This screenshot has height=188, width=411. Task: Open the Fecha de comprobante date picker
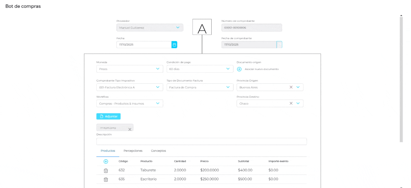(279, 44)
